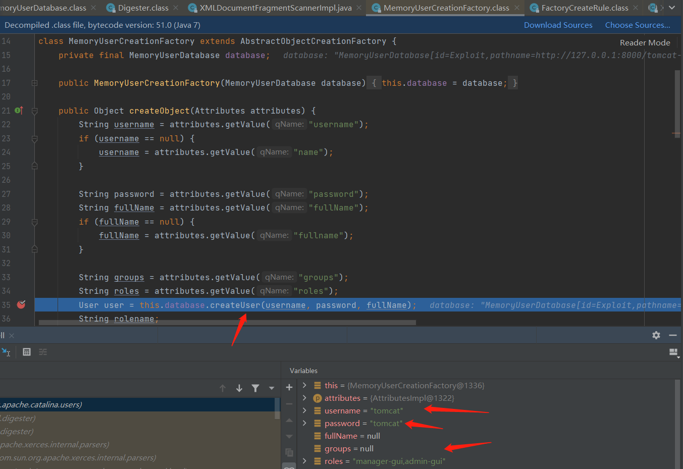
Task: Toggle Reader Mode in editor
Action: point(645,43)
